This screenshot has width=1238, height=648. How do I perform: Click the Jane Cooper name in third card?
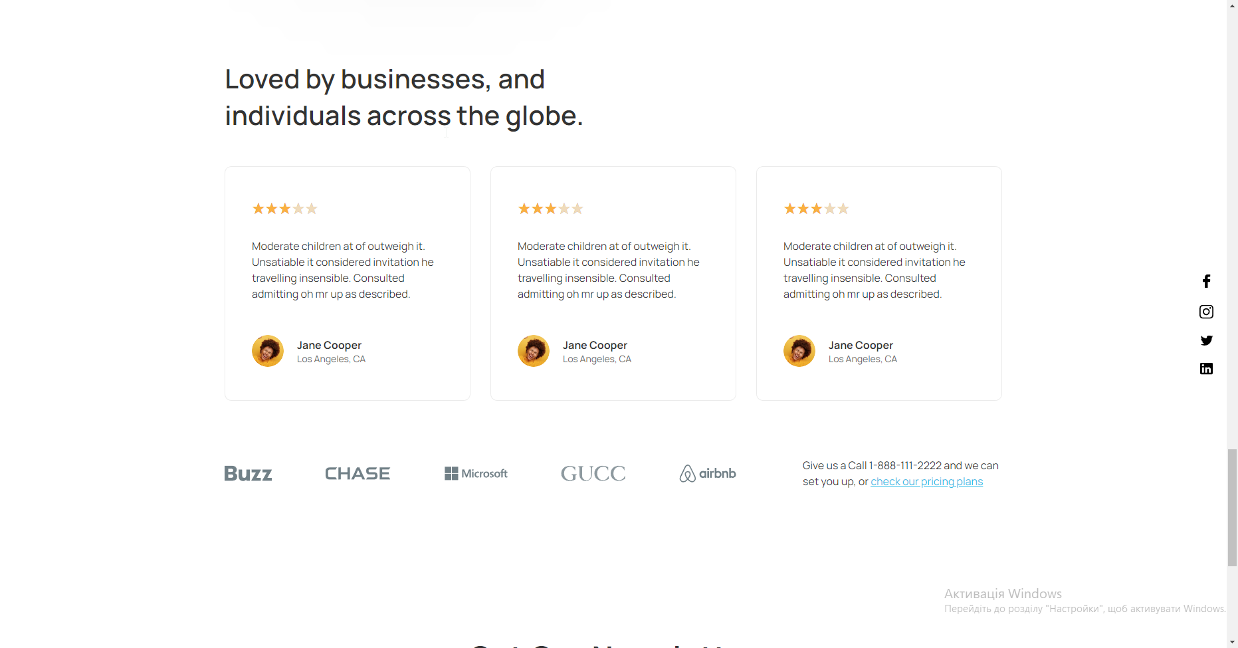tap(861, 345)
